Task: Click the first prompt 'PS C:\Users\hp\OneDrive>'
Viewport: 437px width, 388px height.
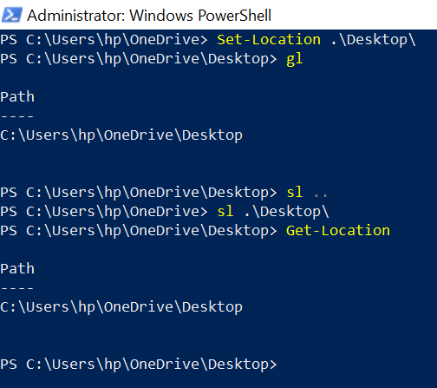Action: [x=104, y=40]
